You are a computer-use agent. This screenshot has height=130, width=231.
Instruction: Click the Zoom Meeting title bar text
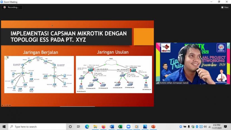11,2
